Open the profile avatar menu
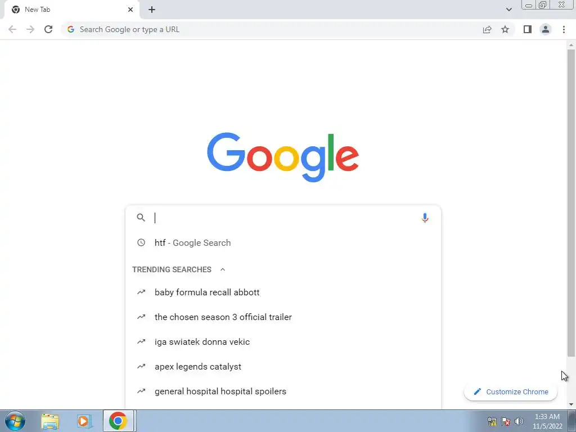 [x=546, y=29]
